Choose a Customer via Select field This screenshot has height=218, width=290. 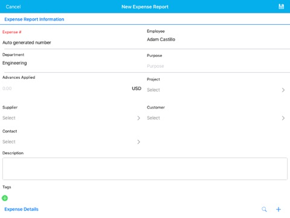tap(216, 118)
